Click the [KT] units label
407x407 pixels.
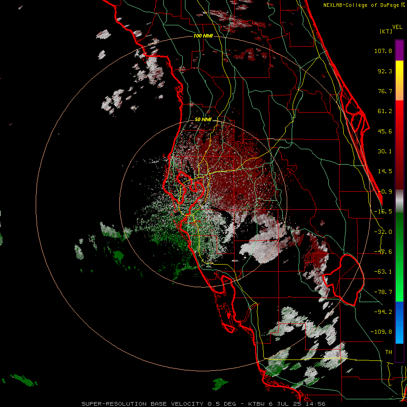coord(386,31)
